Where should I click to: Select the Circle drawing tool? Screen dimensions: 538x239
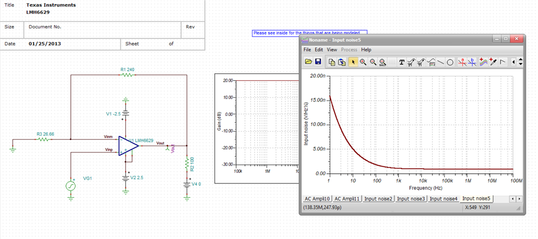point(450,62)
